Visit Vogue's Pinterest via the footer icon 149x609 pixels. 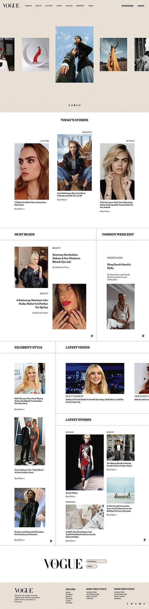[x=136, y=604]
